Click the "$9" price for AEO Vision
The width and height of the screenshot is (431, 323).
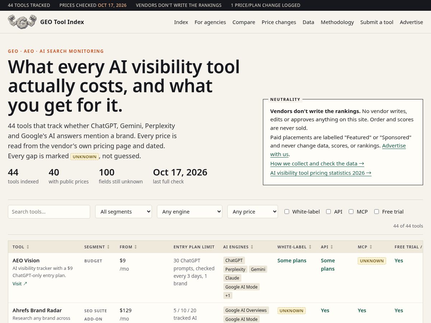(x=122, y=261)
